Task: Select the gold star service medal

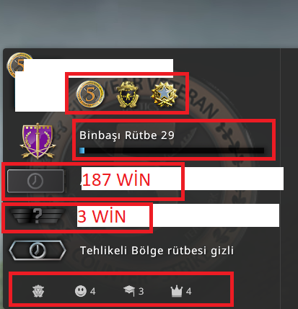Action: 165,94
